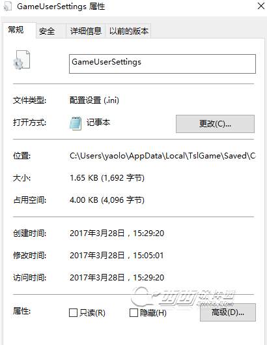The width and height of the screenshot is (267, 345).
Task: Click the small file icon in title bar
Action: (7, 7)
